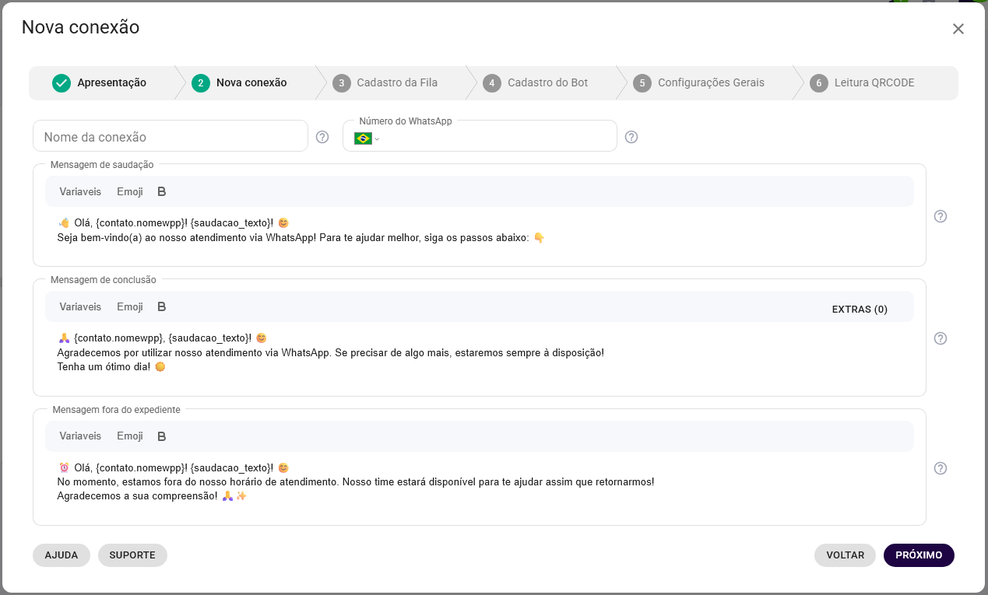Open the SUPORTE button

(132, 555)
